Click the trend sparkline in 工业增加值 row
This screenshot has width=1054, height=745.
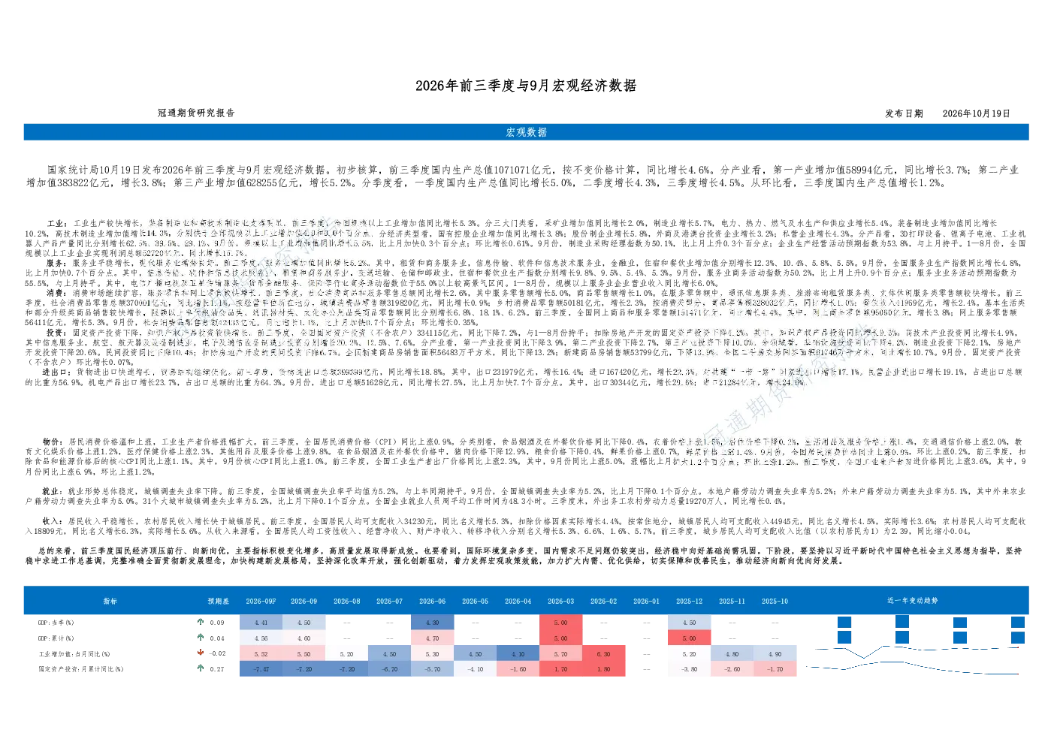(x=918, y=650)
